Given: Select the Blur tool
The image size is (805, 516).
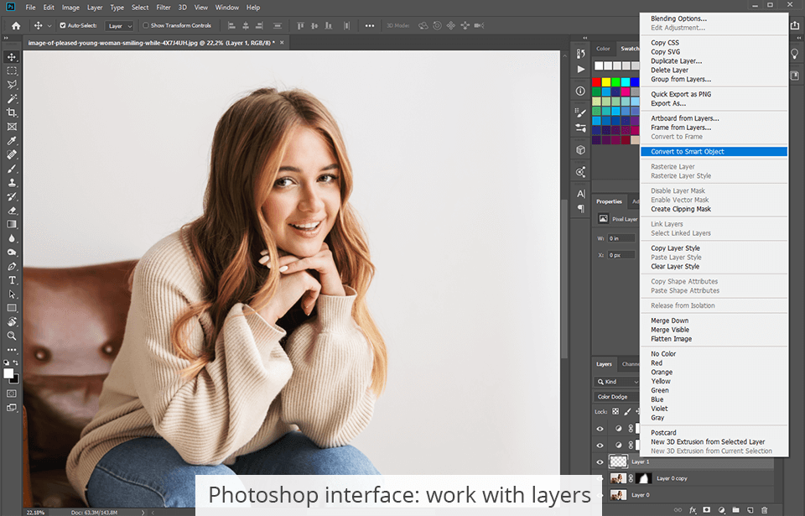Looking at the screenshot, I should point(12,238).
